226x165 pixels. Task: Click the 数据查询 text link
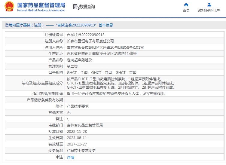pyautogui.click(x=87, y=7)
